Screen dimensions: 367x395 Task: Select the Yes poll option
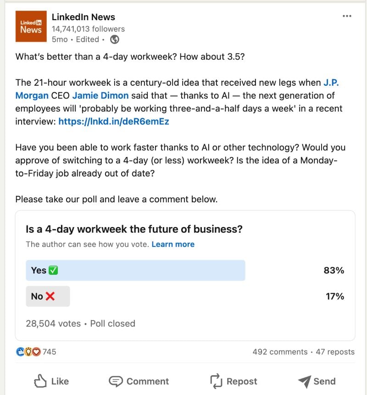click(135, 271)
